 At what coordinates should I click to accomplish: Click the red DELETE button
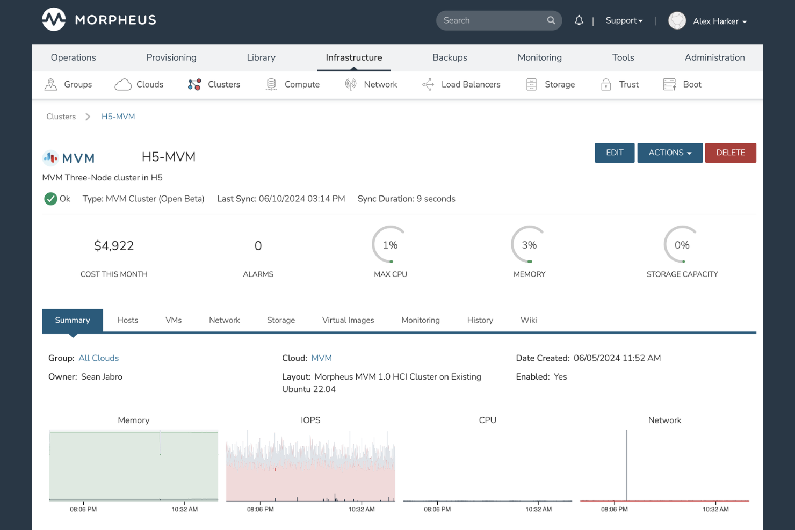pyautogui.click(x=731, y=153)
